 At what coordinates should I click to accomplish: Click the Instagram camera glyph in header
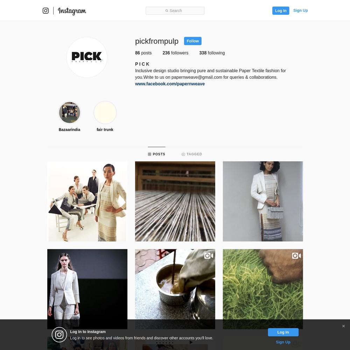click(45, 10)
